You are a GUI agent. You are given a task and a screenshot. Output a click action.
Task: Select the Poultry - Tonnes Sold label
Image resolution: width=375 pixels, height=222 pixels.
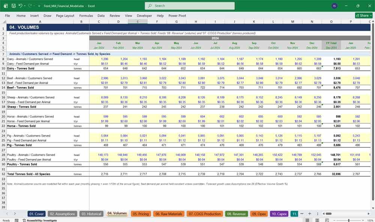22,164
